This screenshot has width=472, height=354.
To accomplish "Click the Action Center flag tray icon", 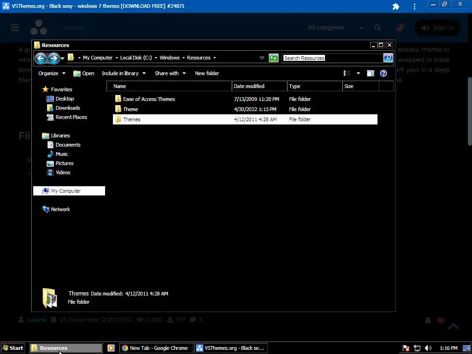I will (x=406, y=348).
